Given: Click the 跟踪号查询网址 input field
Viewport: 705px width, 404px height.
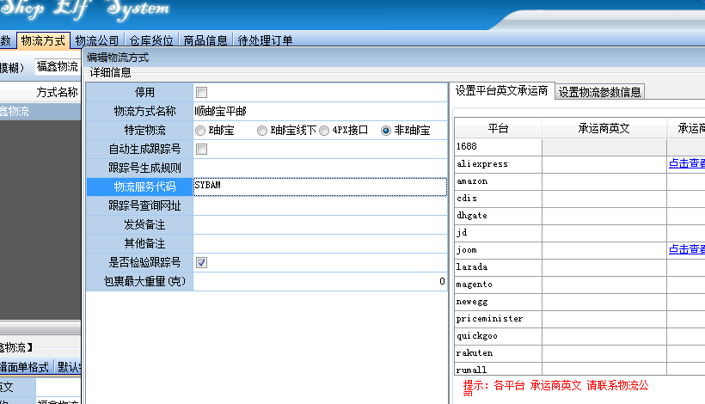Looking at the screenshot, I should (319, 205).
